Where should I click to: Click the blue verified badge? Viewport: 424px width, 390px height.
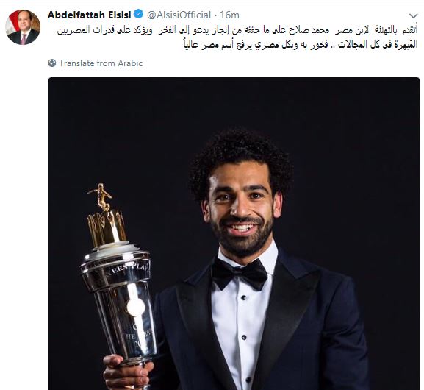139,15
